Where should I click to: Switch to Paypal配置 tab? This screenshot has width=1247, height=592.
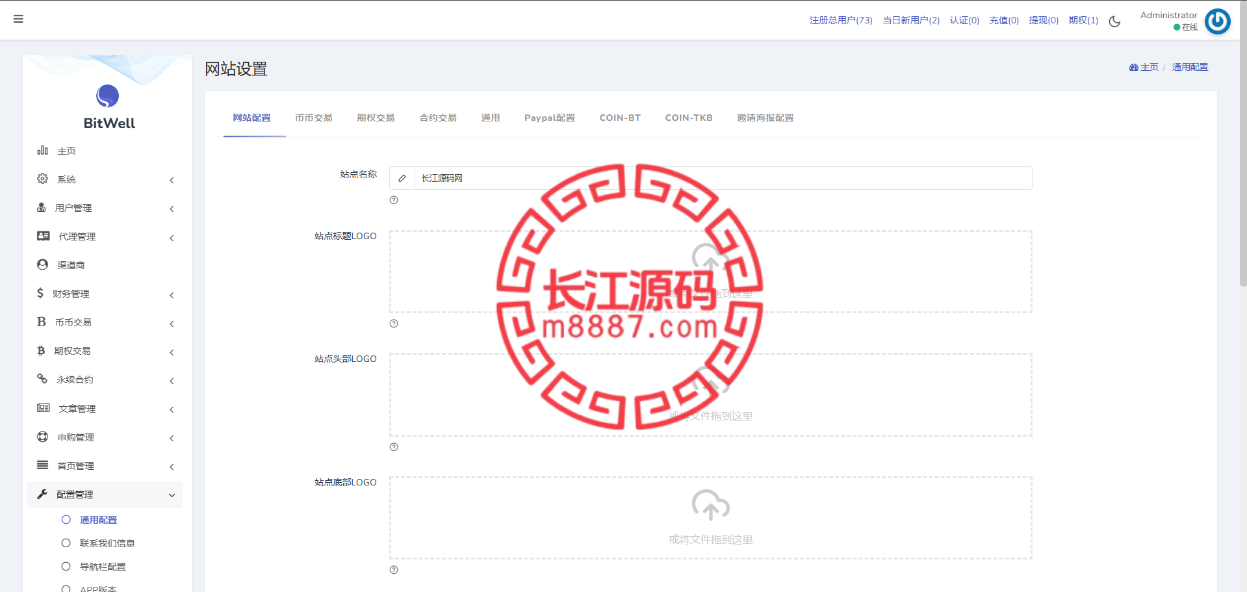coord(550,118)
